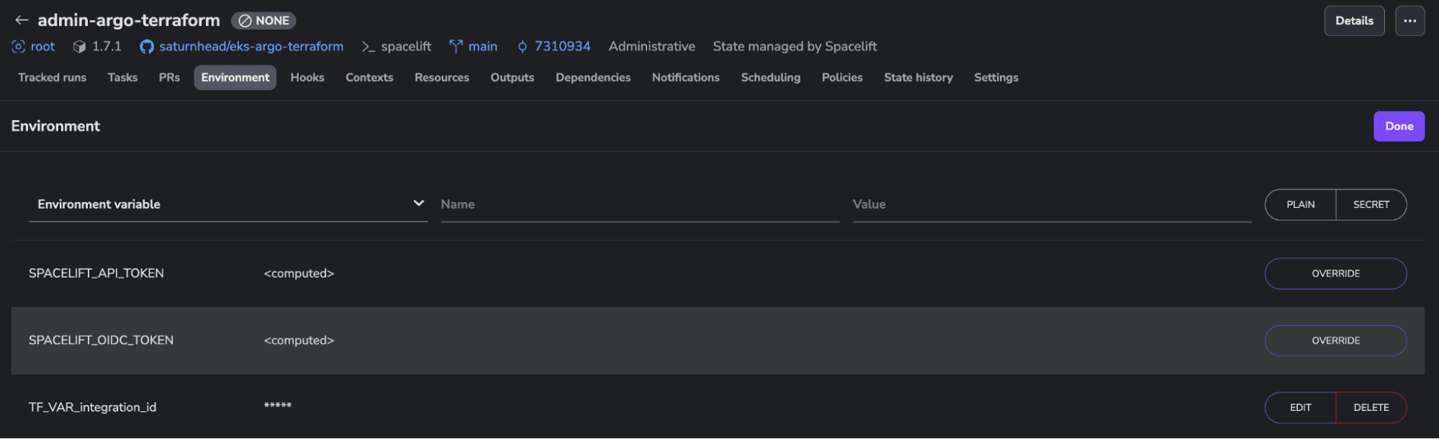The image size is (1439, 439).
Task: Click the <computed> value for SPACELIFT_OIDC_TOKEN
Action: pyautogui.click(x=299, y=340)
